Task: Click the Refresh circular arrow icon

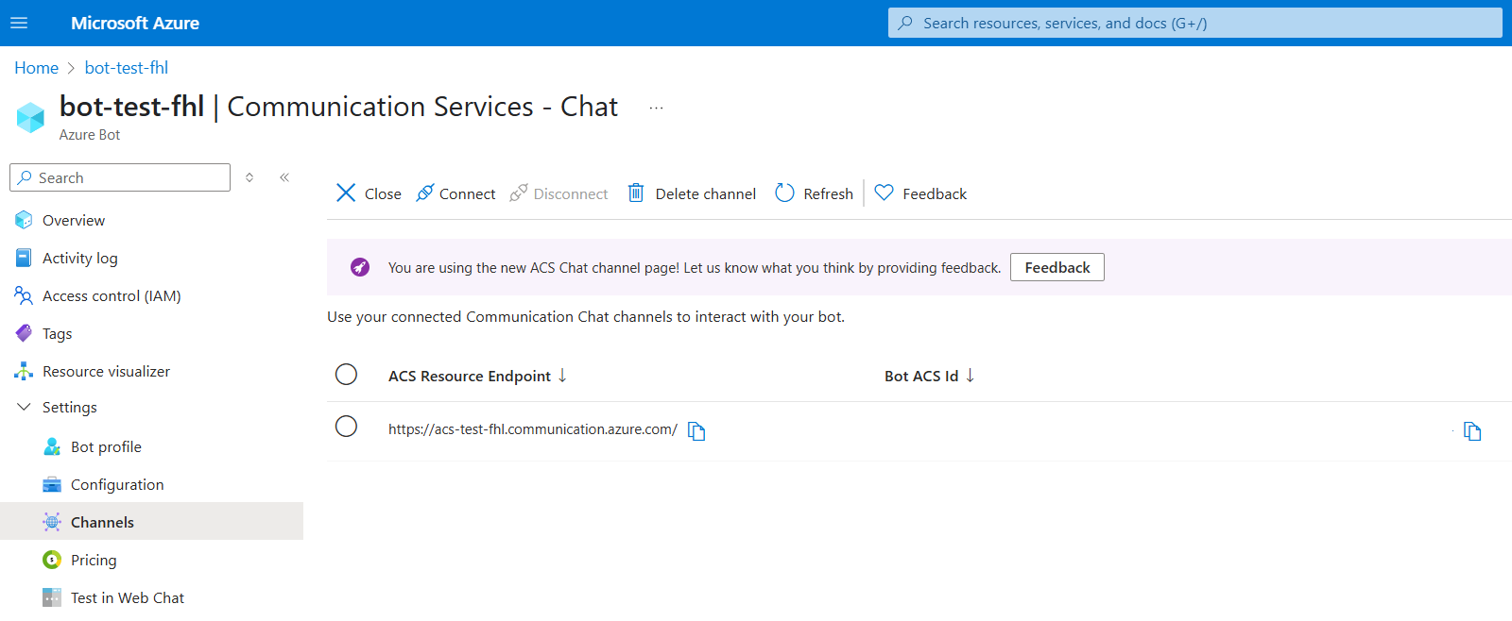Action: point(784,193)
